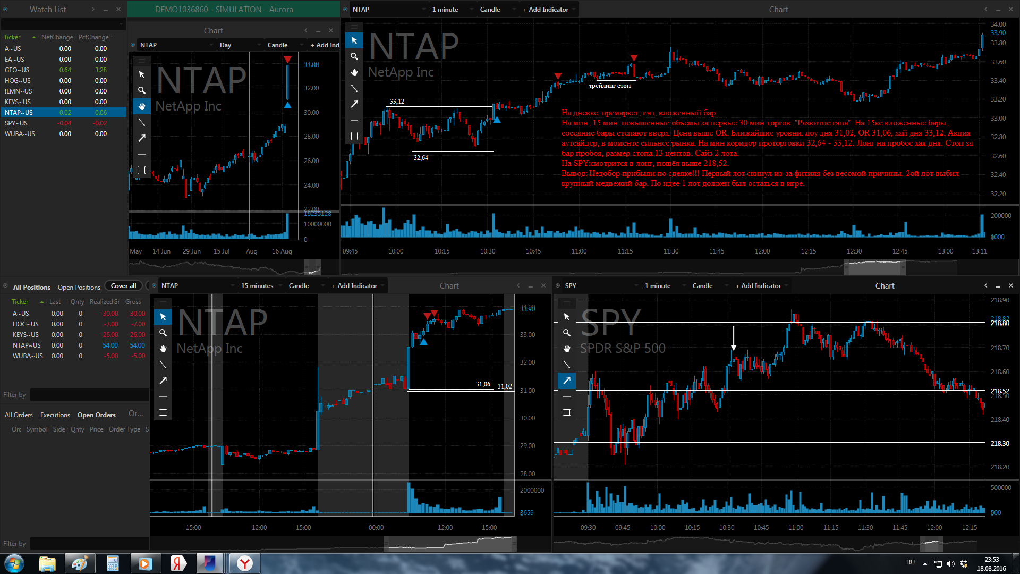Image resolution: width=1020 pixels, height=574 pixels.
Task: Select pointer tool in the NTAP 1 minute chart
Action: pos(354,40)
